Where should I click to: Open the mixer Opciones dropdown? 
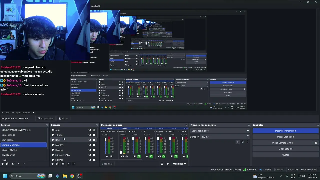click(179, 164)
